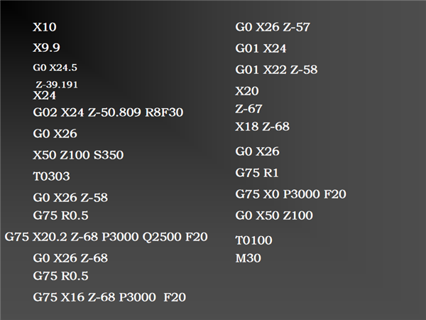Click the G75 R1 line
This screenshot has height=320, width=426.
click(257, 173)
